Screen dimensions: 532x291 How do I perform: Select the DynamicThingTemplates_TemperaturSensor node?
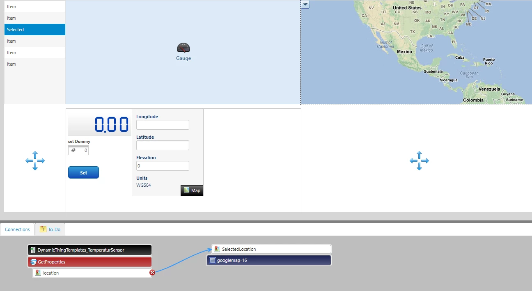pos(90,250)
